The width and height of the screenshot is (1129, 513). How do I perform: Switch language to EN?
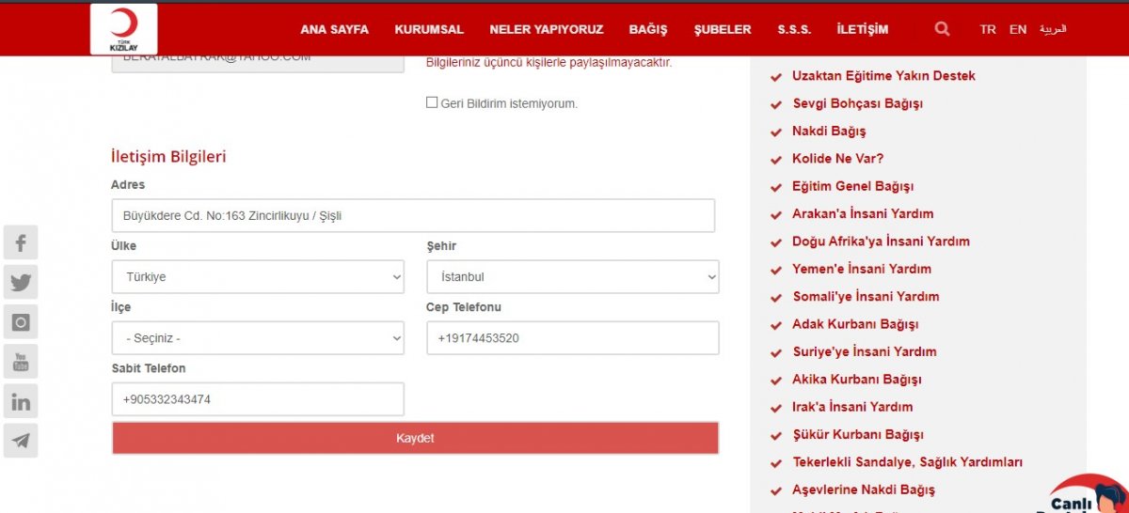pyautogui.click(x=1018, y=29)
